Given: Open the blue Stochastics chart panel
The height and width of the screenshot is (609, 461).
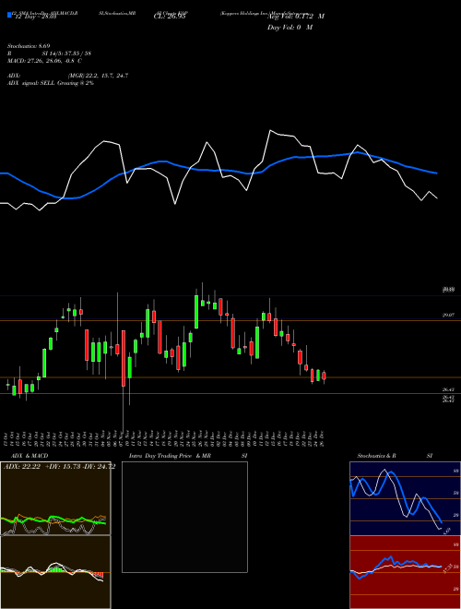Looking at the screenshot, I should tap(405, 498).
